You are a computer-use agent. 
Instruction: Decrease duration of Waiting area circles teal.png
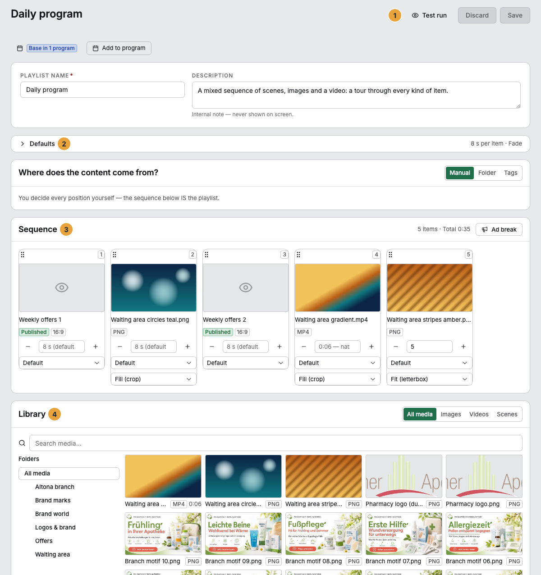[x=120, y=347]
